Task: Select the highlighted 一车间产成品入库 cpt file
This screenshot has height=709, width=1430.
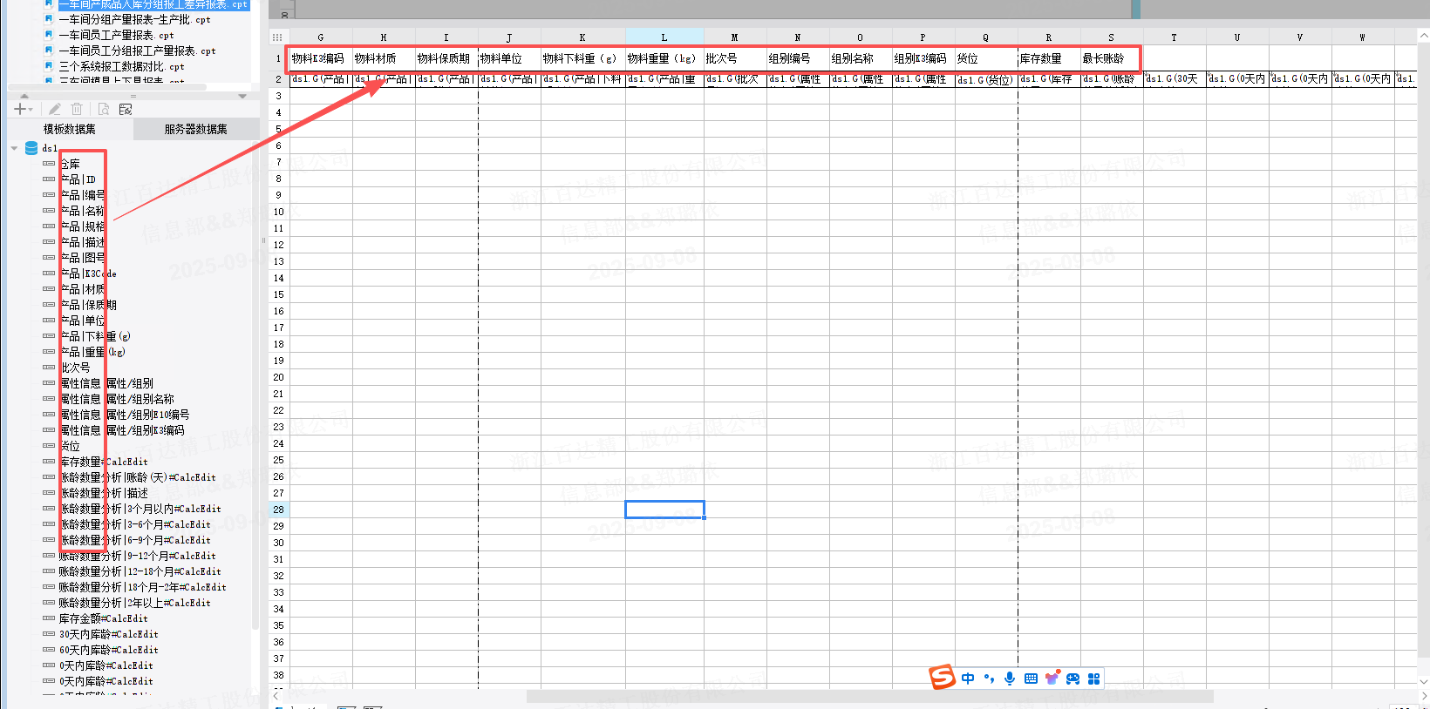Action: click(153, 4)
